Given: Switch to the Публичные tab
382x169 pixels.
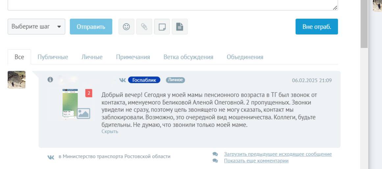Looking at the screenshot, I should pos(53,57).
